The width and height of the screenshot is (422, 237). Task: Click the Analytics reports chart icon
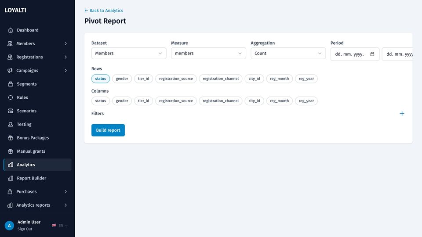[x=10, y=205]
